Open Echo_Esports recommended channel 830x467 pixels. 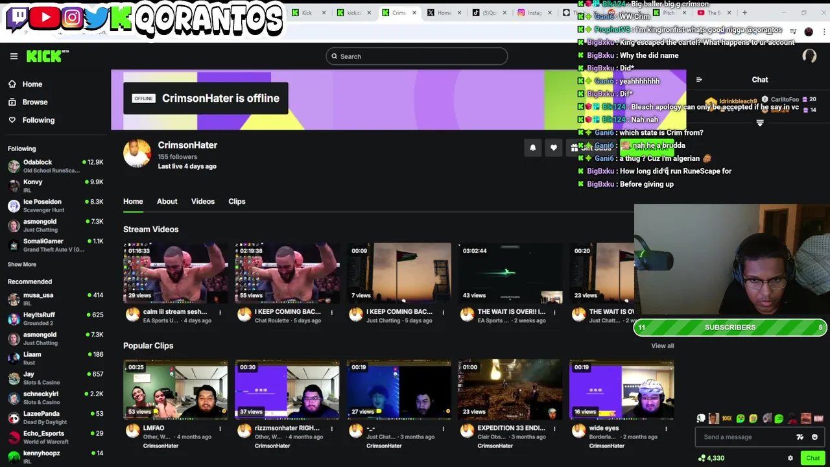point(55,437)
